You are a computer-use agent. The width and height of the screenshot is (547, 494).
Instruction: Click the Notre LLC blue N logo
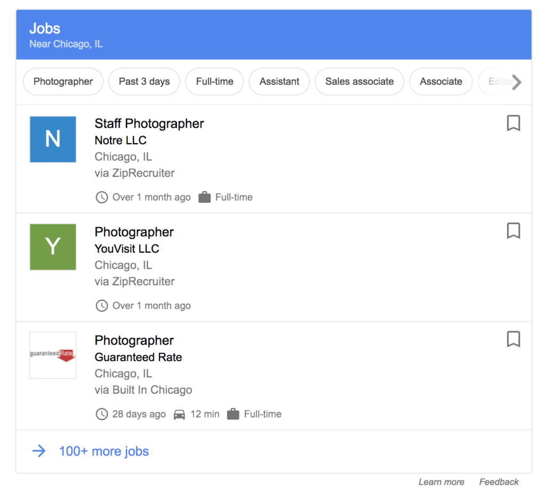tap(53, 139)
